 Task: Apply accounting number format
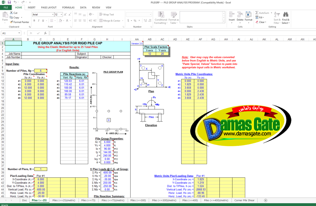(x=128, y=21)
